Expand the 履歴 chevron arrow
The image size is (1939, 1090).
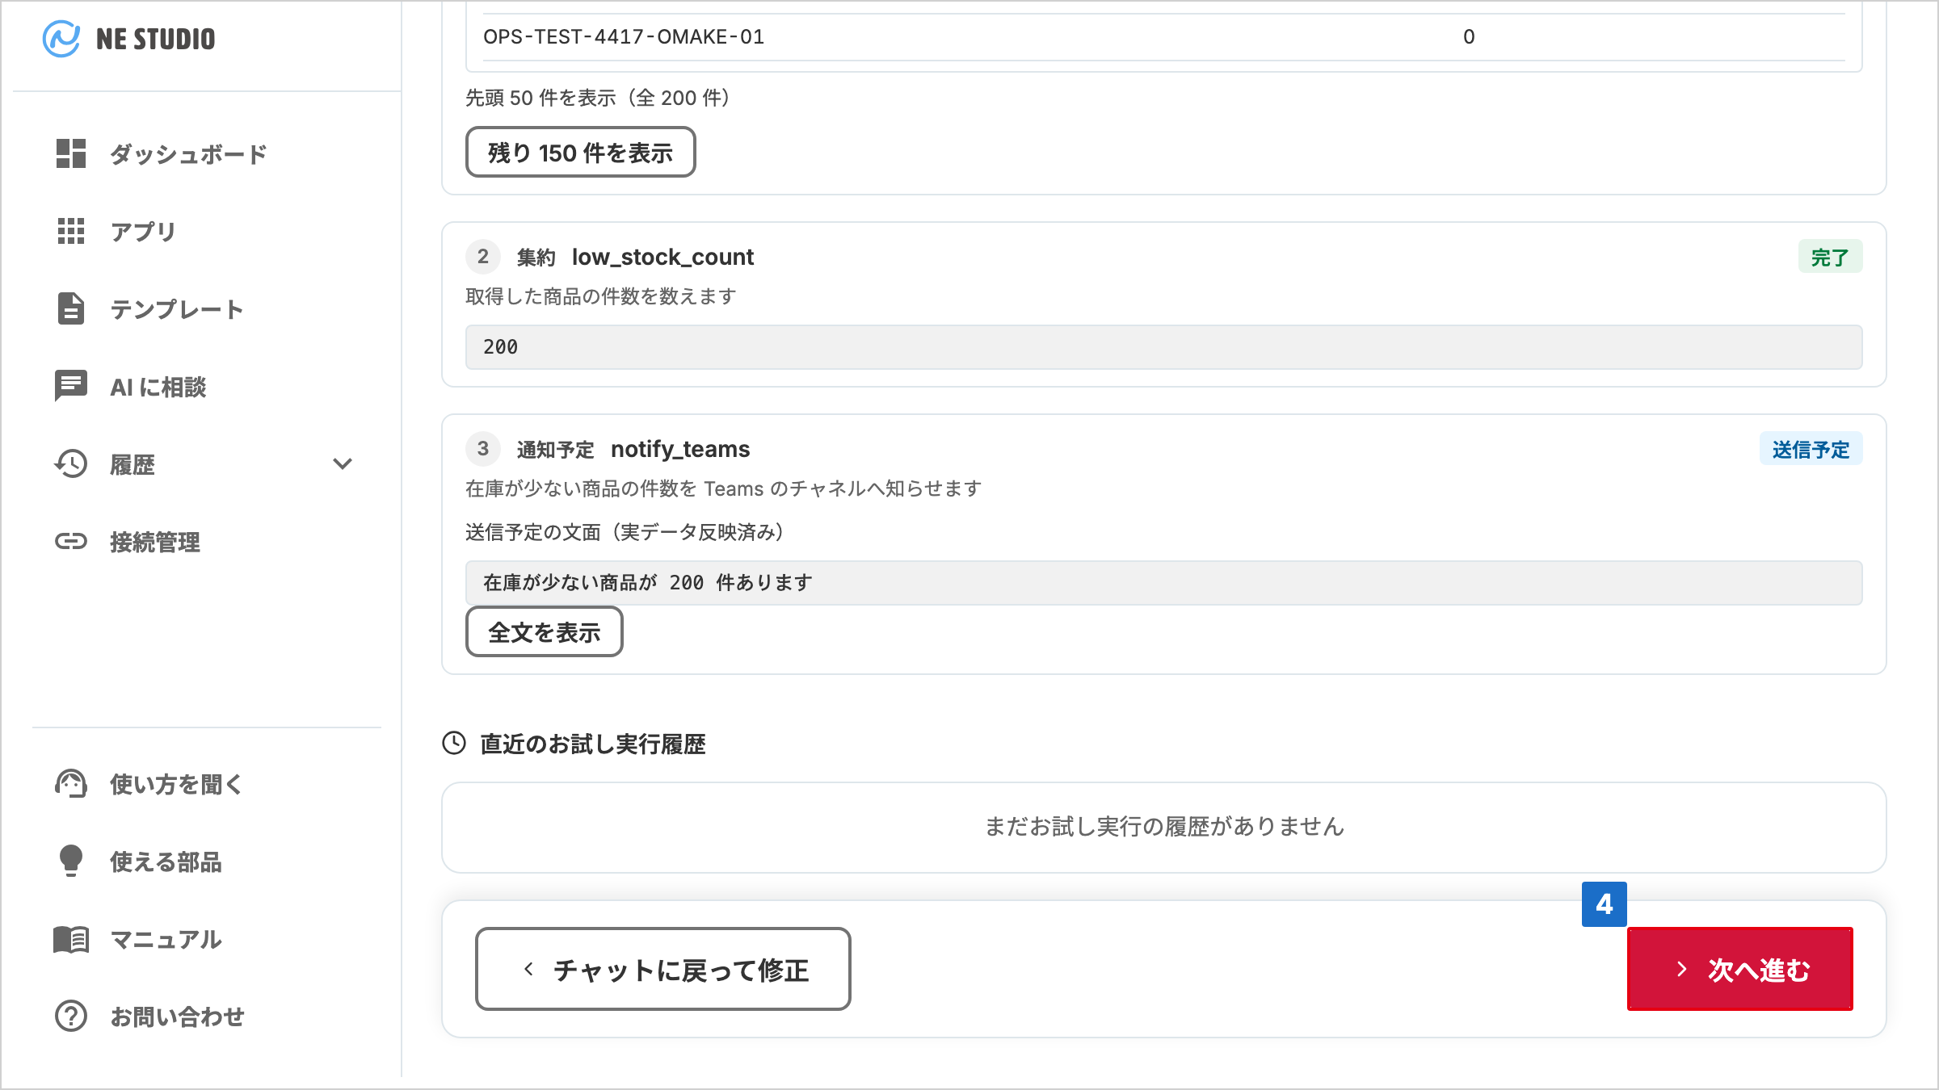tap(343, 463)
